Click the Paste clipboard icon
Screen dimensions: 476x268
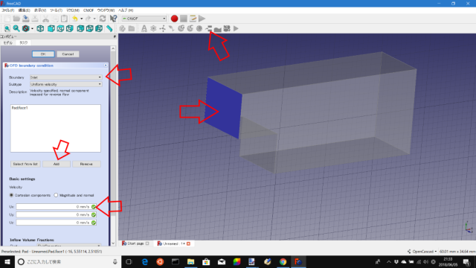click(x=64, y=19)
